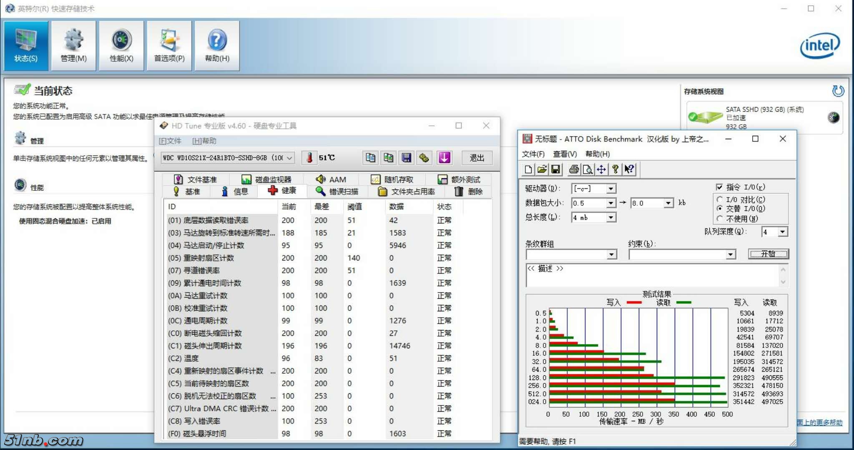Expand the WDC drive selector dropdown

coord(289,158)
